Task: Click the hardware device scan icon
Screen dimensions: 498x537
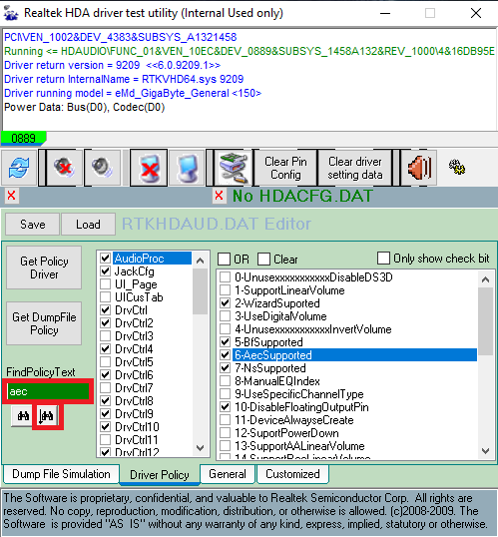Action: pyautogui.click(x=234, y=168)
